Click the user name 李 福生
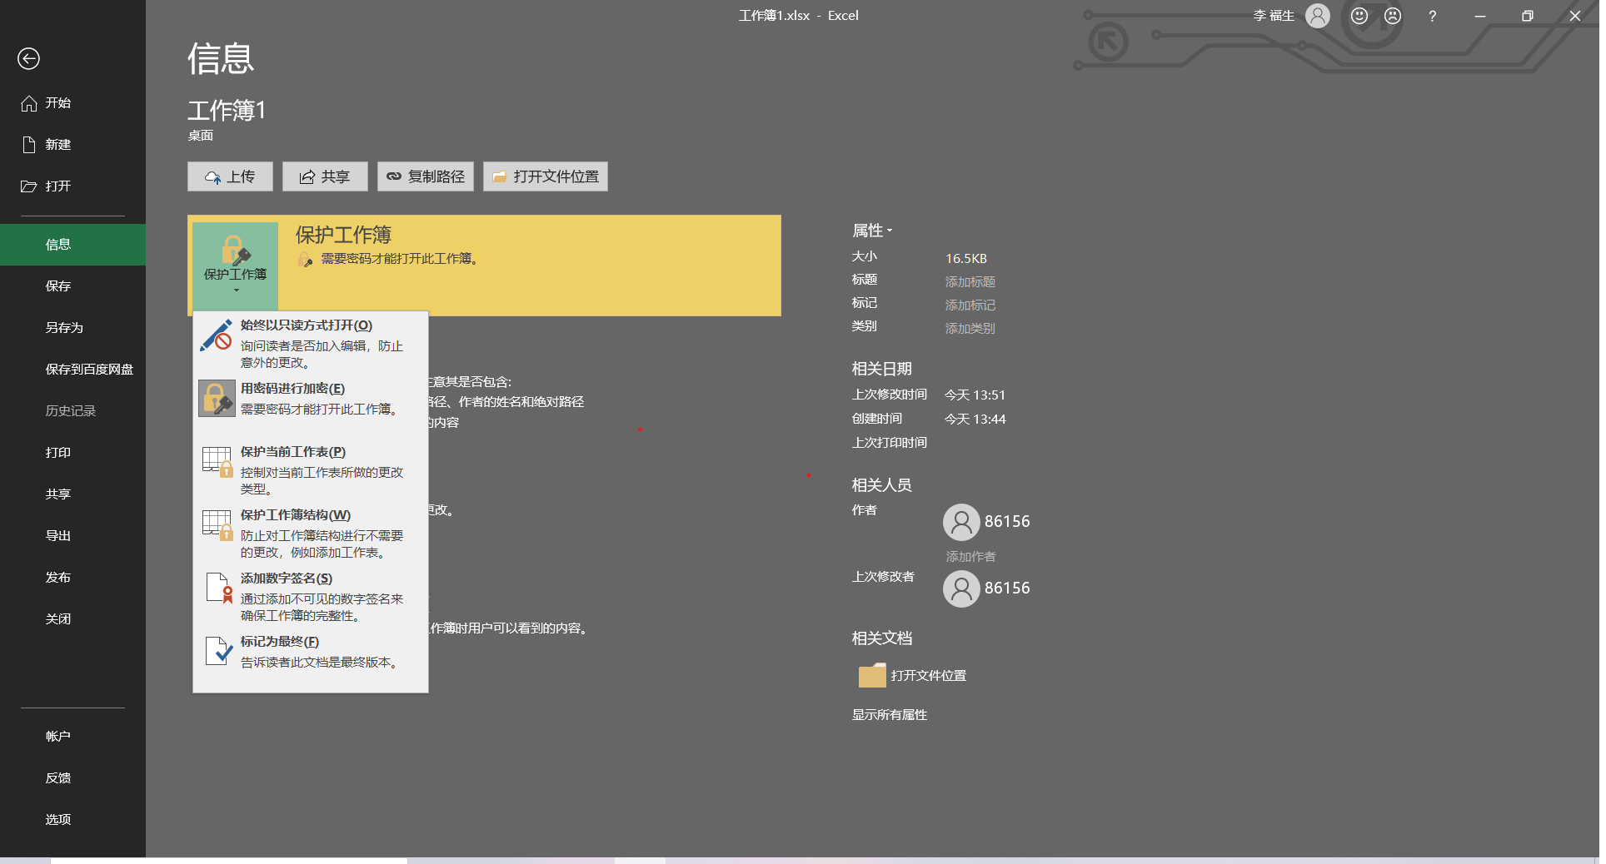Viewport: 1606px width, 864px height. click(1274, 16)
